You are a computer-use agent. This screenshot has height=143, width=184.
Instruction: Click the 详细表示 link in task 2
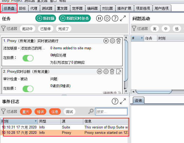tap(112, 93)
